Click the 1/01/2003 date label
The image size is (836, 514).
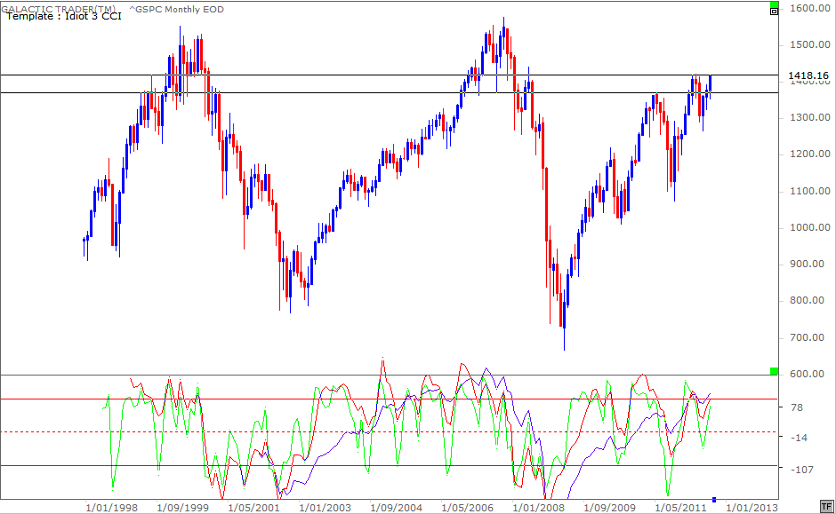325,508
